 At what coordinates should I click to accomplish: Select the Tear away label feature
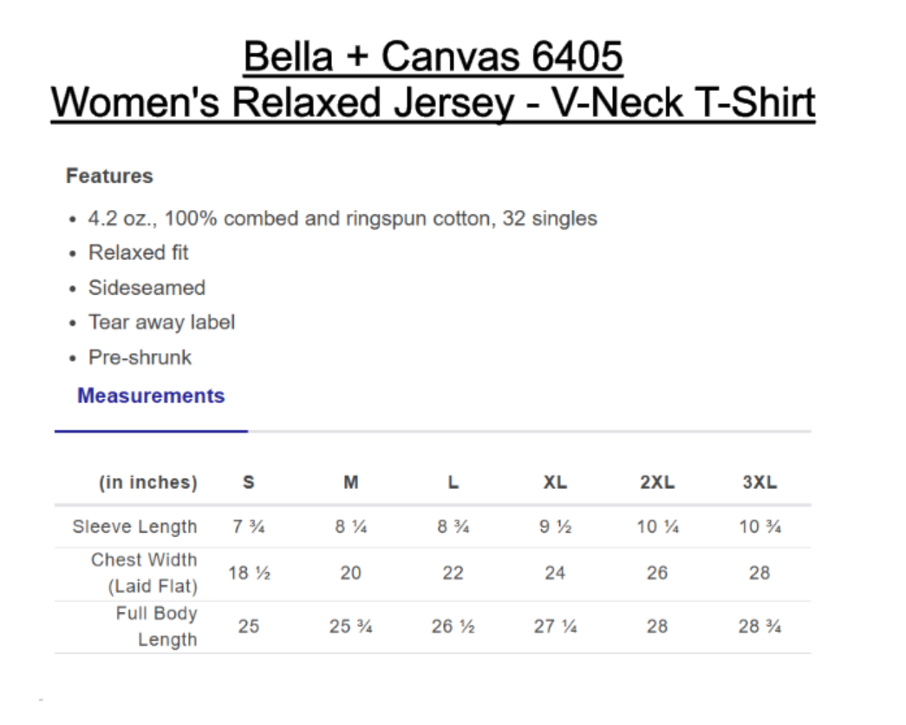(161, 323)
